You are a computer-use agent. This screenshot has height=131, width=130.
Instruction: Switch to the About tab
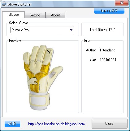click(55, 15)
